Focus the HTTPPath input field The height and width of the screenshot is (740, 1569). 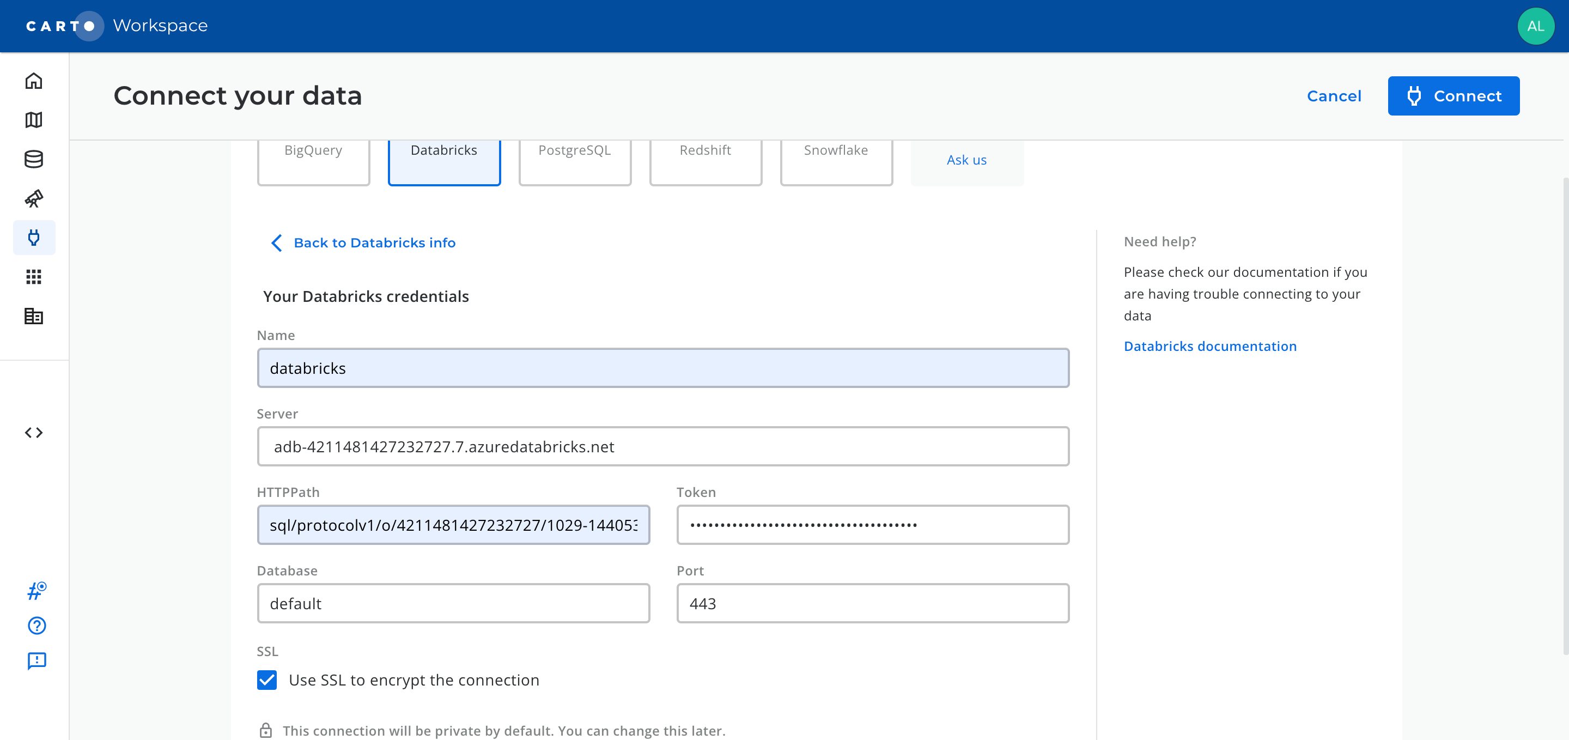453,525
